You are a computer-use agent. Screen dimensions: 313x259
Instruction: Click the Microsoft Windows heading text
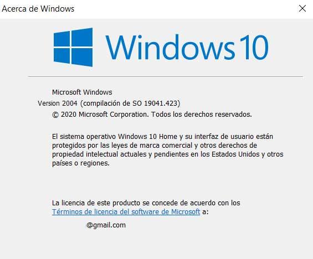[82, 92]
